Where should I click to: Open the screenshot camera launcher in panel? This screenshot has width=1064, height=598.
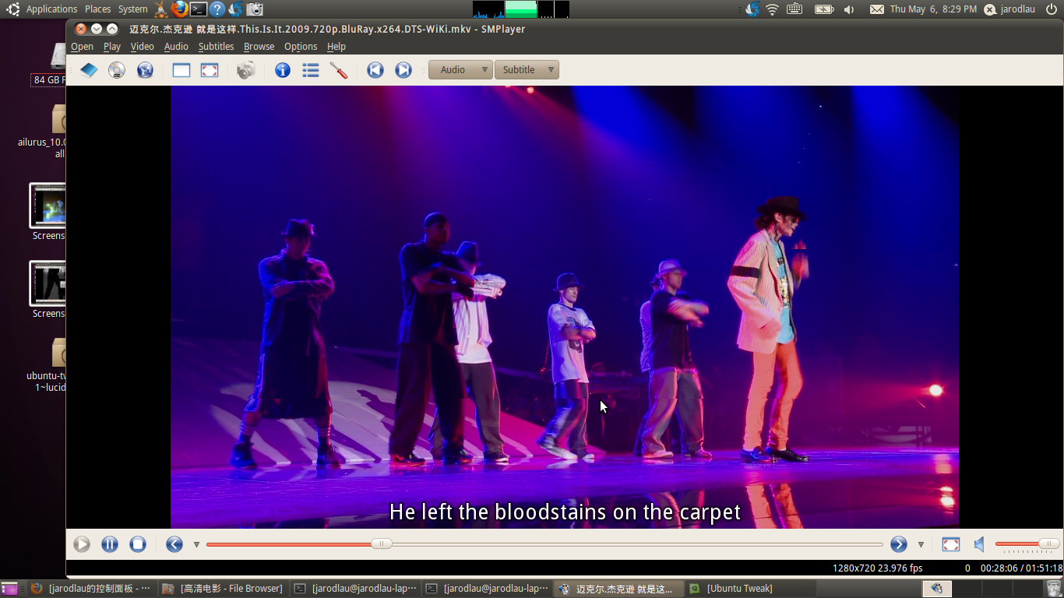[x=255, y=9]
